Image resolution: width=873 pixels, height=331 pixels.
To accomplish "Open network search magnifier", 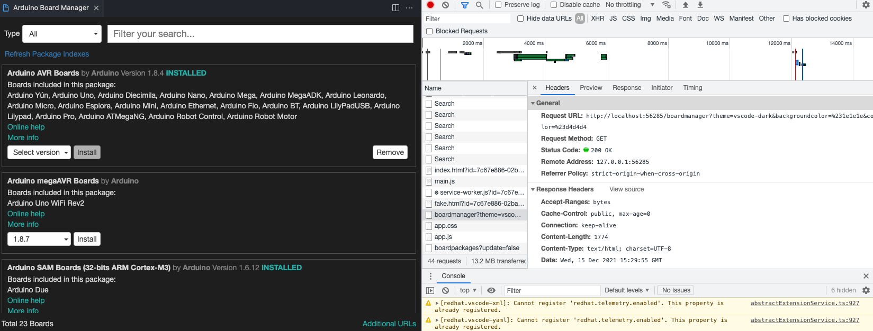I will (x=479, y=5).
